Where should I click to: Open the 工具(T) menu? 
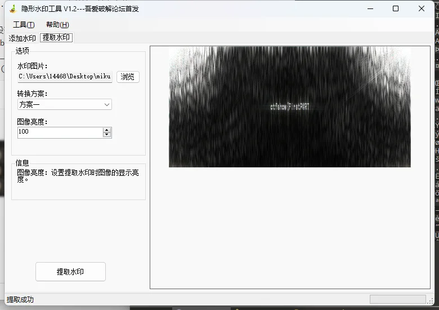tap(24, 25)
